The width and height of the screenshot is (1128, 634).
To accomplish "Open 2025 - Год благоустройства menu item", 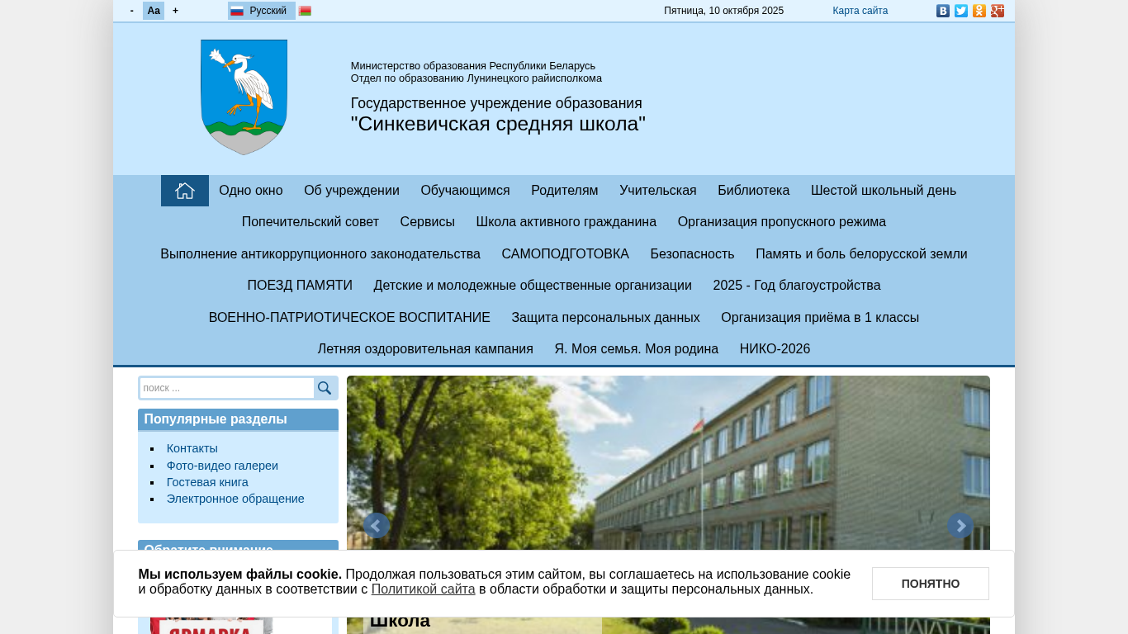I will click(797, 286).
